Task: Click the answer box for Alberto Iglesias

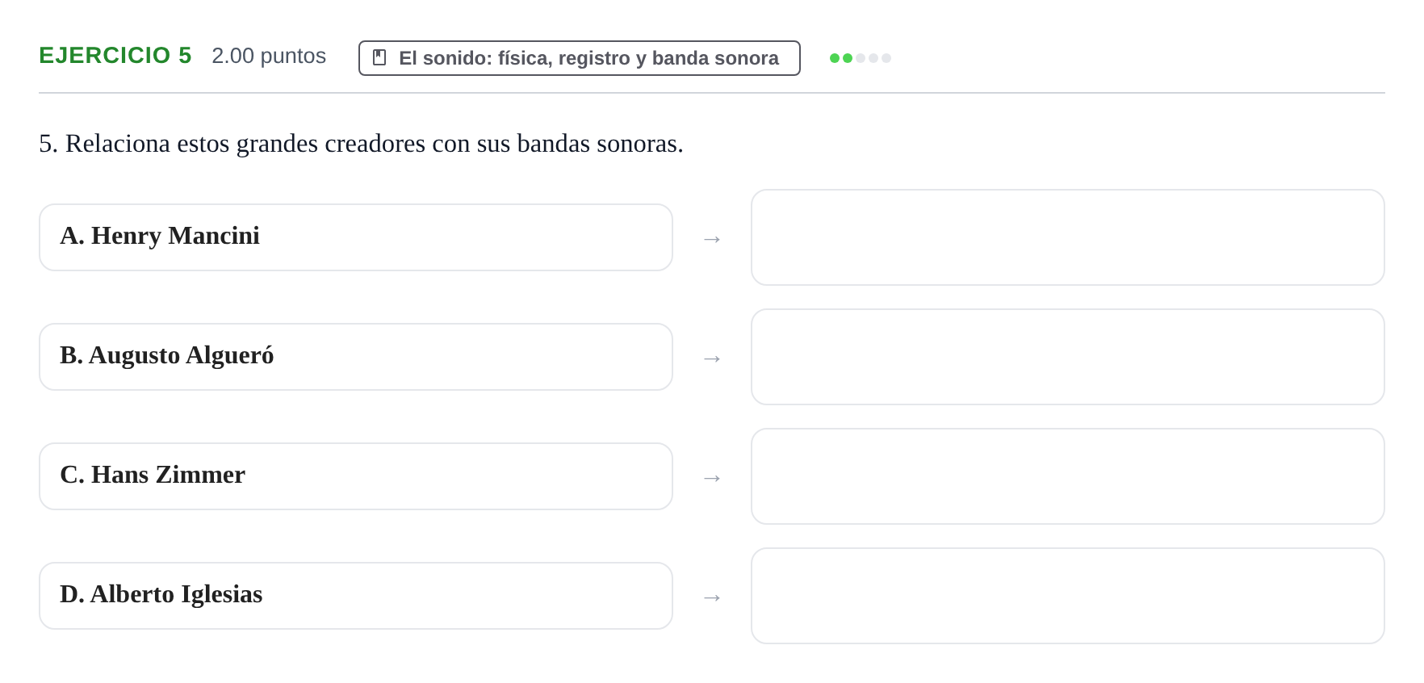Action: click(1068, 596)
